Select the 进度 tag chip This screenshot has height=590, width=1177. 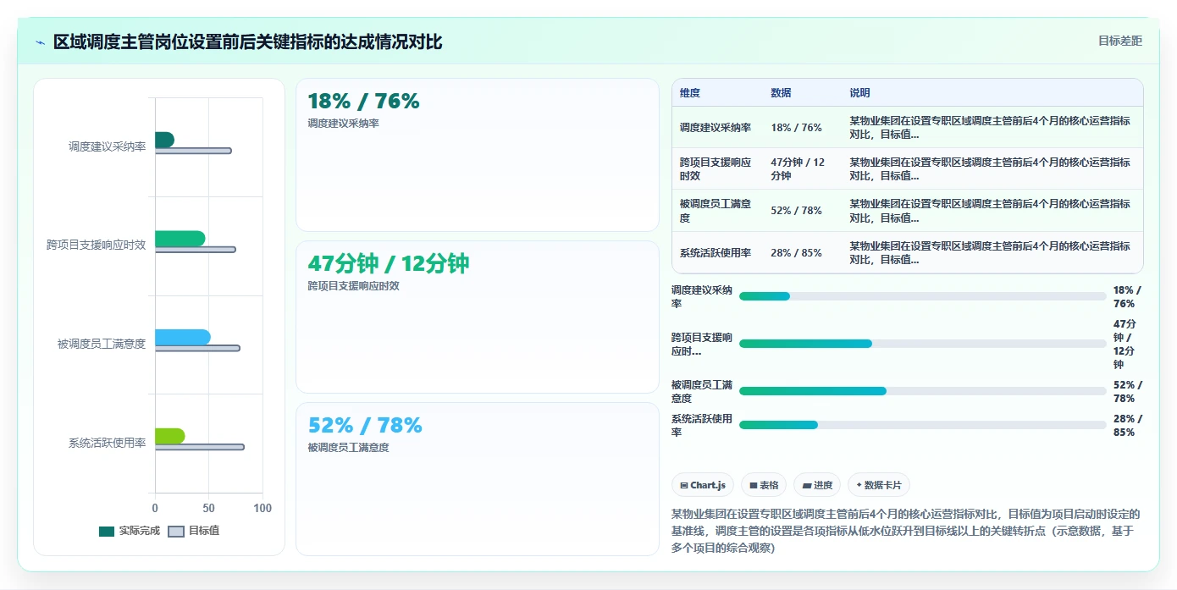point(817,485)
